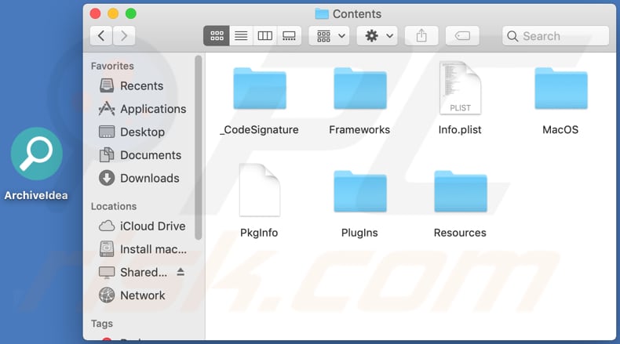The width and height of the screenshot is (620, 344).
Task: Click the ArchiveIdea desktop app icon
Action: (36, 154)
